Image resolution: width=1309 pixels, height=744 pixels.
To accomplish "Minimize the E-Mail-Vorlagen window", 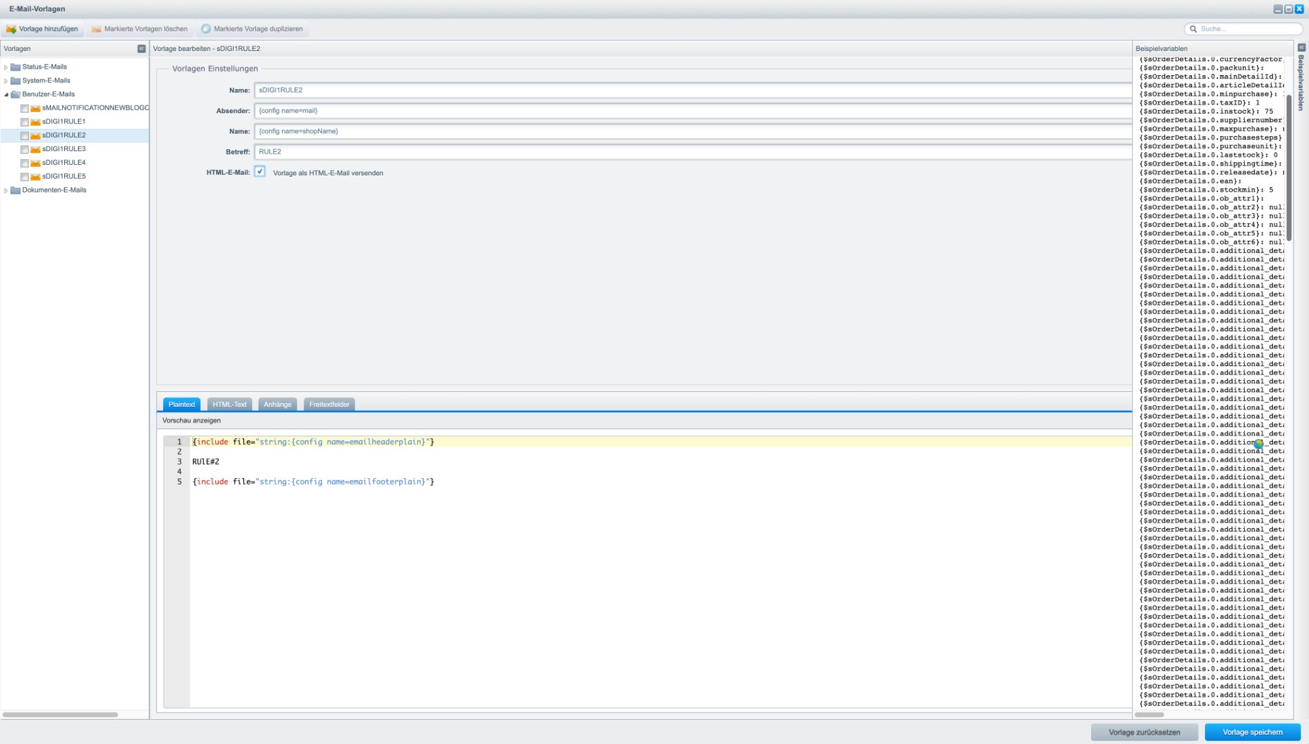I will point(1278,9).
